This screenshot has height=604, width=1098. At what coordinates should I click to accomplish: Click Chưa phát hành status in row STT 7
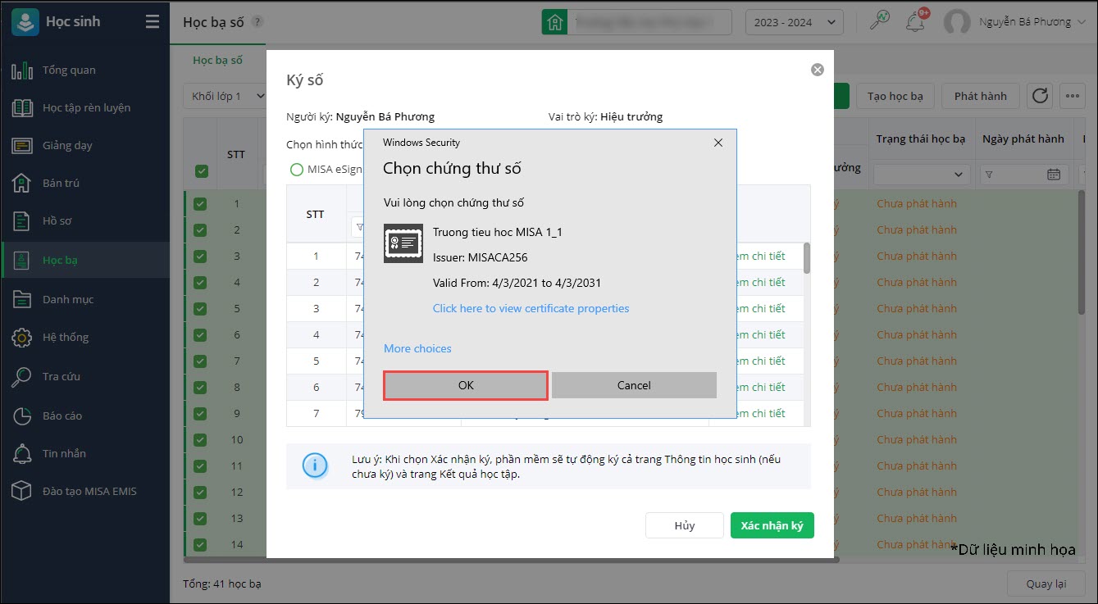[x=917, y=361]
